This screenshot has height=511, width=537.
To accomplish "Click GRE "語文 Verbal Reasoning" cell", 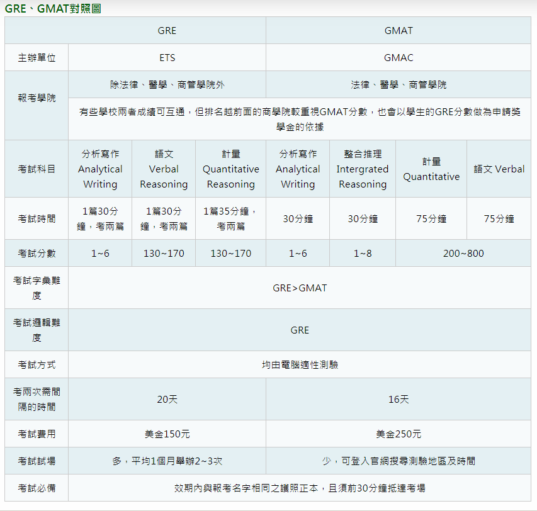I will tap(164, 169).
